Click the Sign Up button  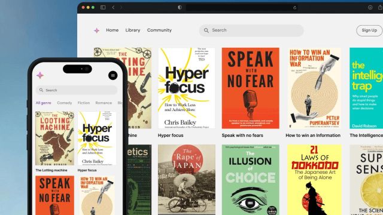[369, 30]
